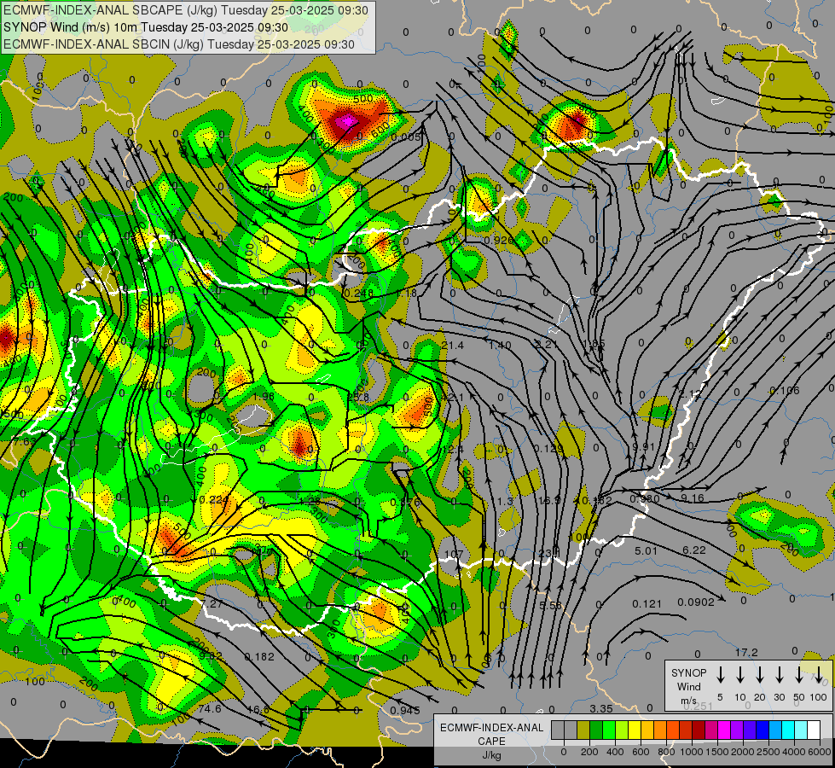This screenshot has width=835, height=768.
Task: Click the 0.005 value on map
Action: (406, 137)
